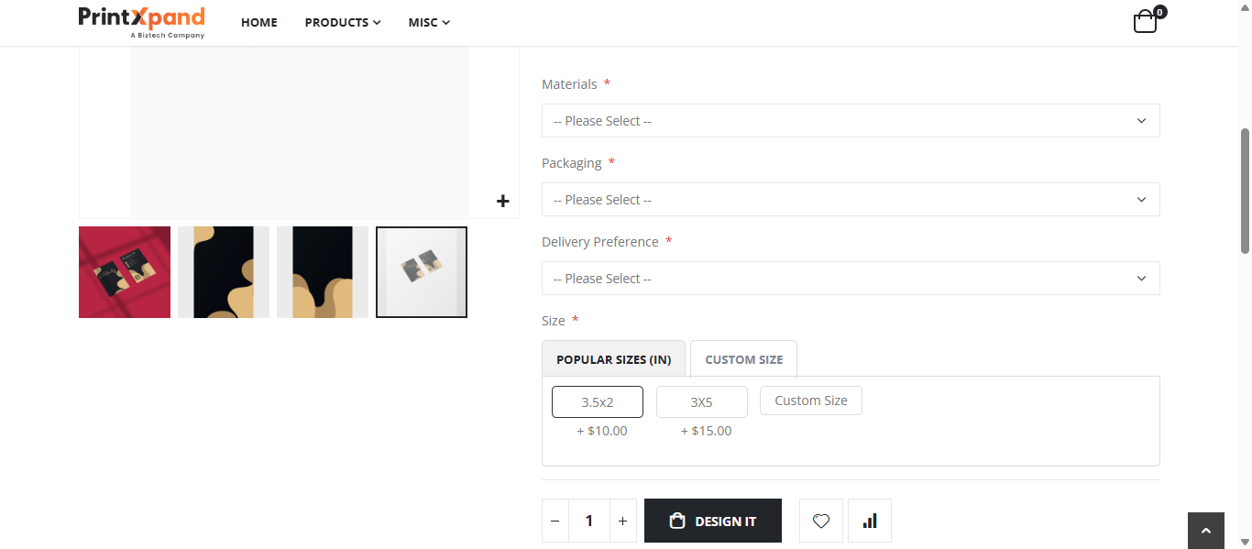The image size is (1252, 549).
Task: Open the Packaging dropdown
Action: tap(851, 200)
